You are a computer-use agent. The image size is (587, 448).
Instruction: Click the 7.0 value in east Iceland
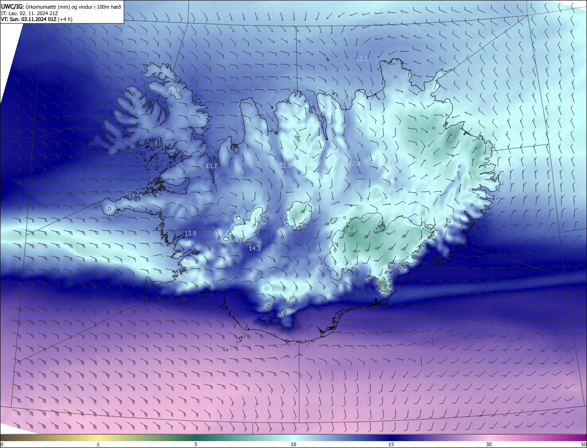tap(449, 138)
